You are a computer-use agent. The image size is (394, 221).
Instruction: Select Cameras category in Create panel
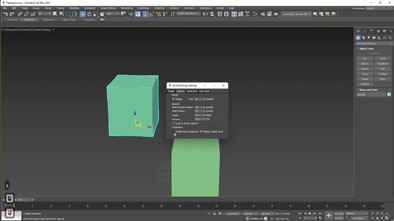click(374, 37)
